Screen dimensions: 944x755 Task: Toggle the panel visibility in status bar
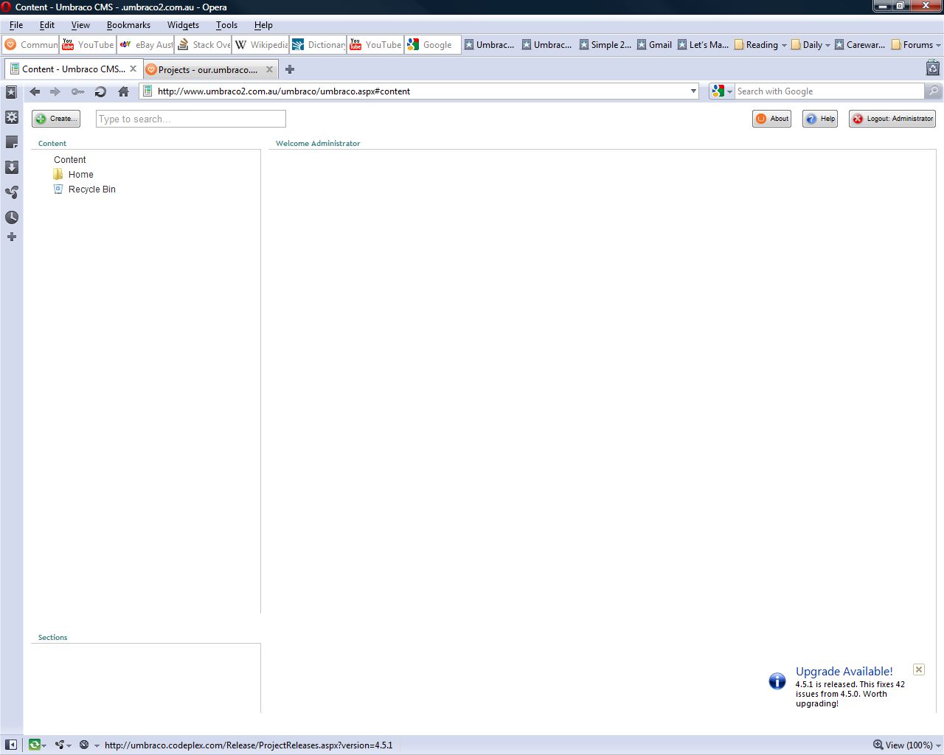tap(11, 745)
